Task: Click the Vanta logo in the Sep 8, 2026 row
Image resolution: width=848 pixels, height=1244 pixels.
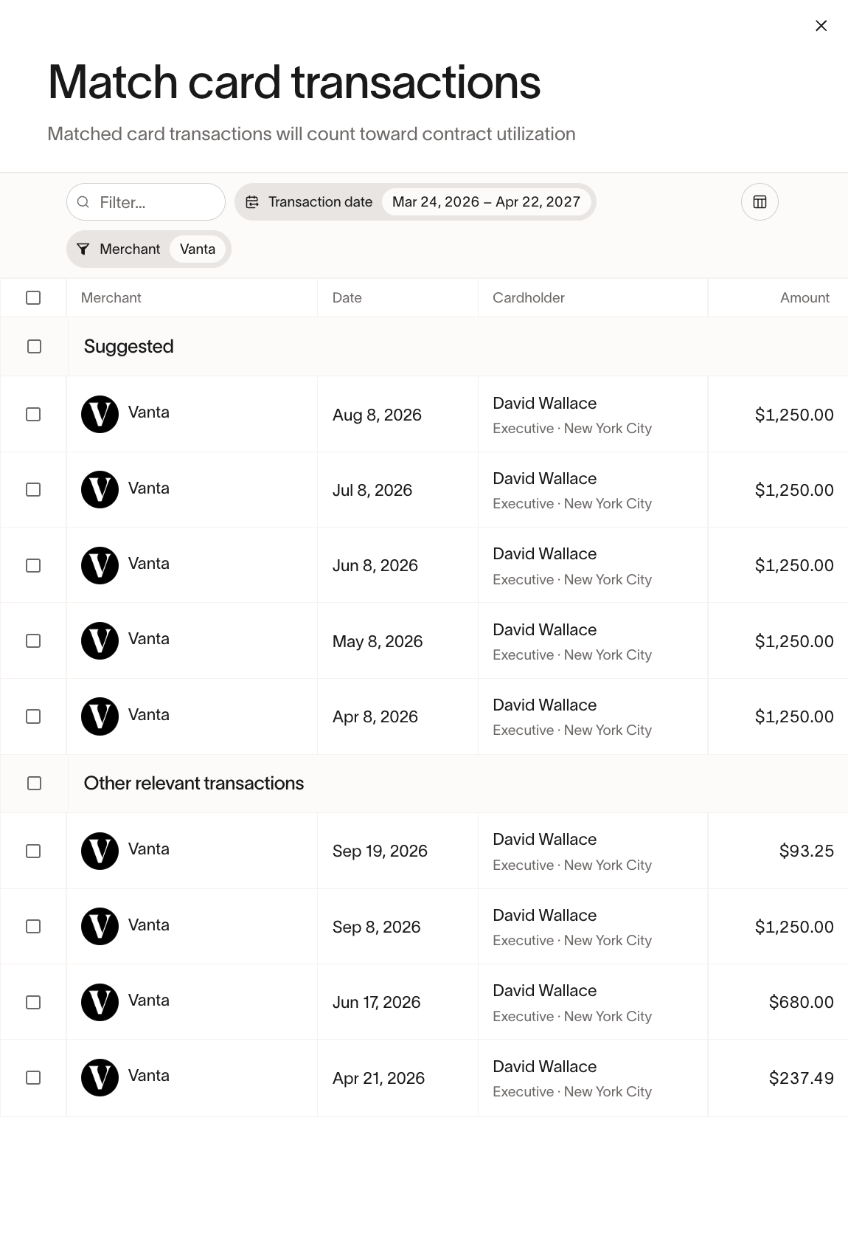Action: point(100,927)
